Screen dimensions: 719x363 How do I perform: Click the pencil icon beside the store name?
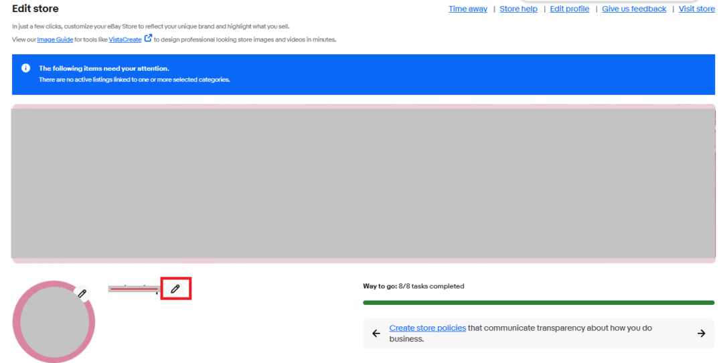click(175, 289)
